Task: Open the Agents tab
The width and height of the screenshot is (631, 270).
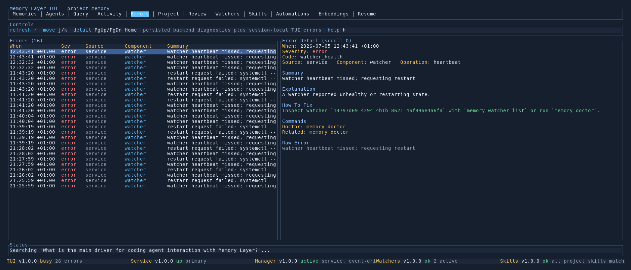Action: click(x=55, y=14)
